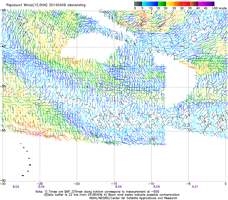Click the red 30-35 knots legend swatch
Screen dimensions: 228x200
[186, 4]
